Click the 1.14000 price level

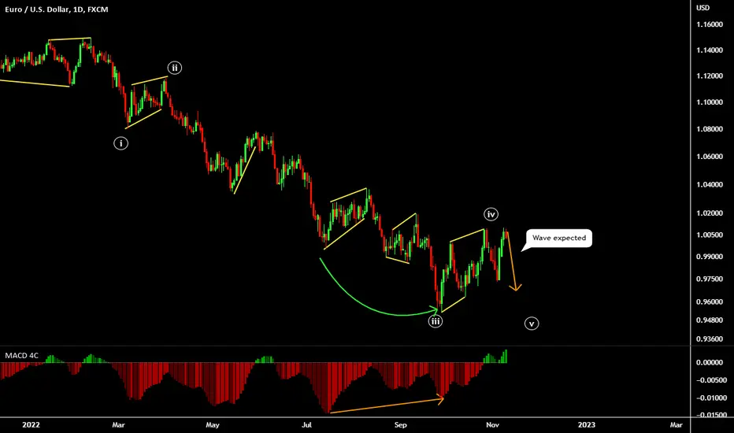point(709,50)
